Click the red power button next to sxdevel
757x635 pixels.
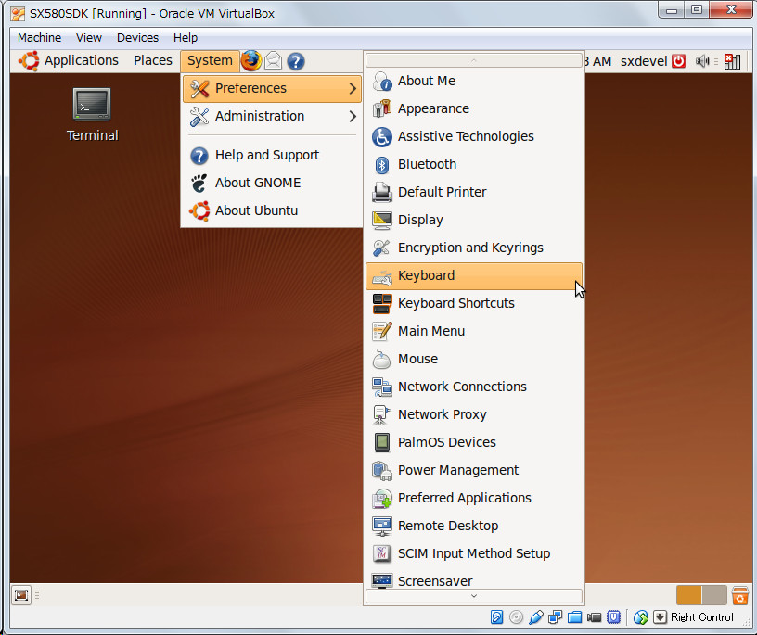679,61
